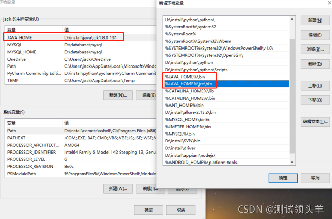Click 值 column header in user variables

click(x=109, y=30)
